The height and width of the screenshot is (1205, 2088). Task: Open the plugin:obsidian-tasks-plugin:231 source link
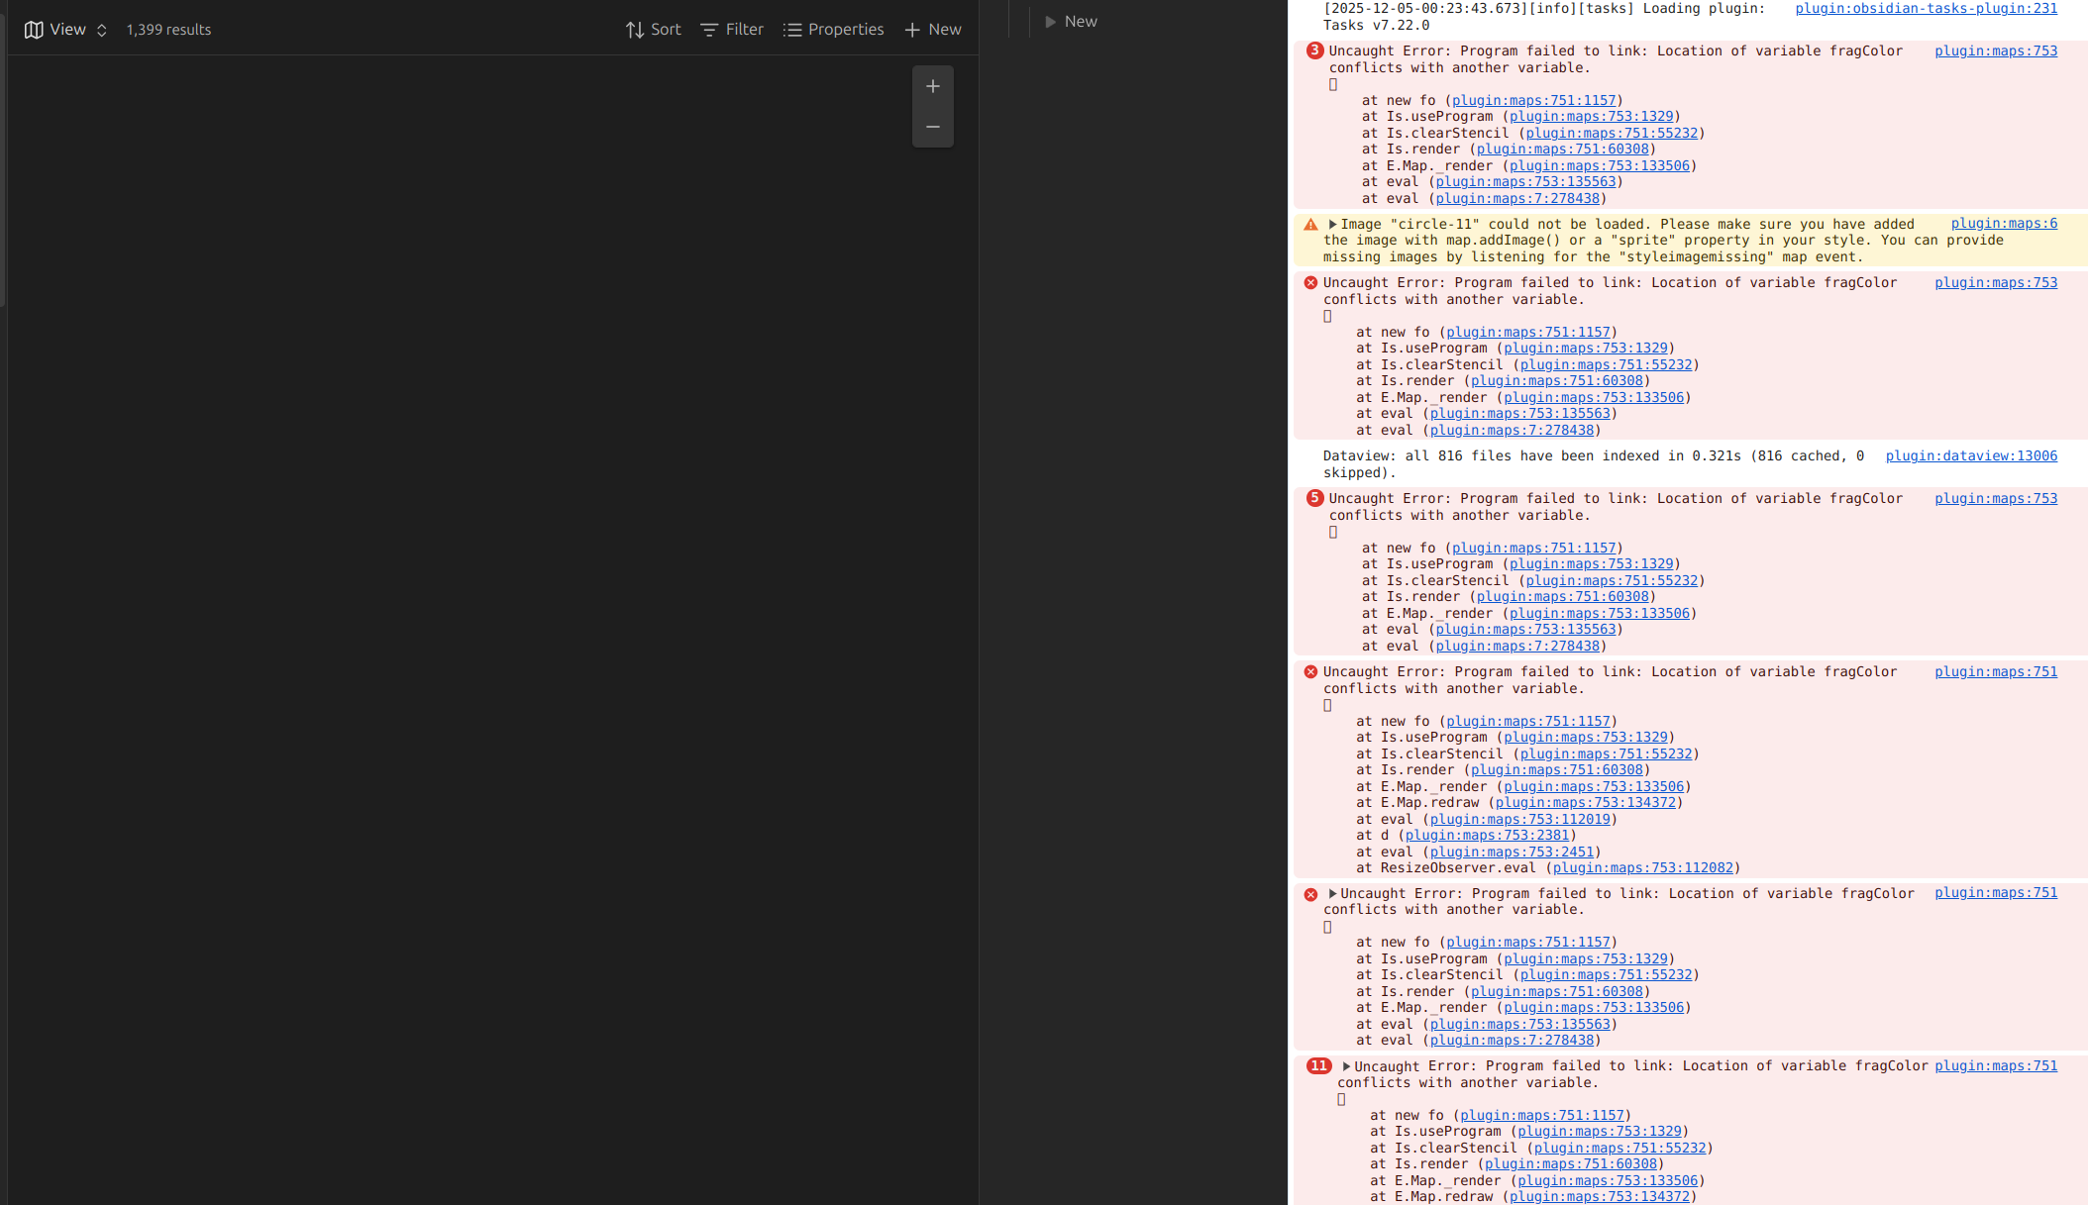1926,8
